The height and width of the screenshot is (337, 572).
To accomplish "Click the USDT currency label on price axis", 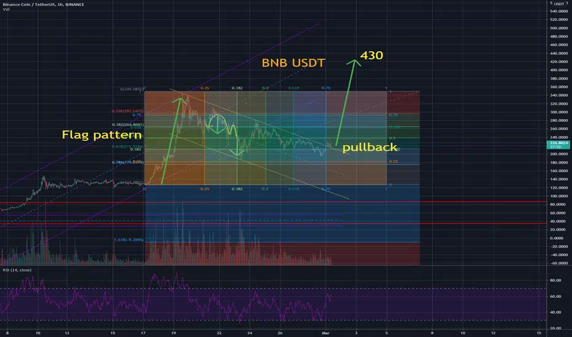I will [559, 4].
